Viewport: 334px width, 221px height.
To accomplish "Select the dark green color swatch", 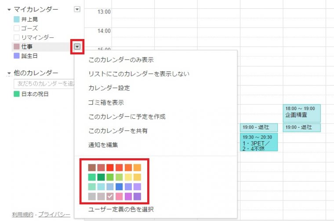I will (x=101, y=177).
